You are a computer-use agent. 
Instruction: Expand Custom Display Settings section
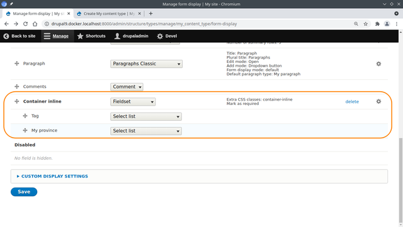pyautogui.click(x=55, y=176)
